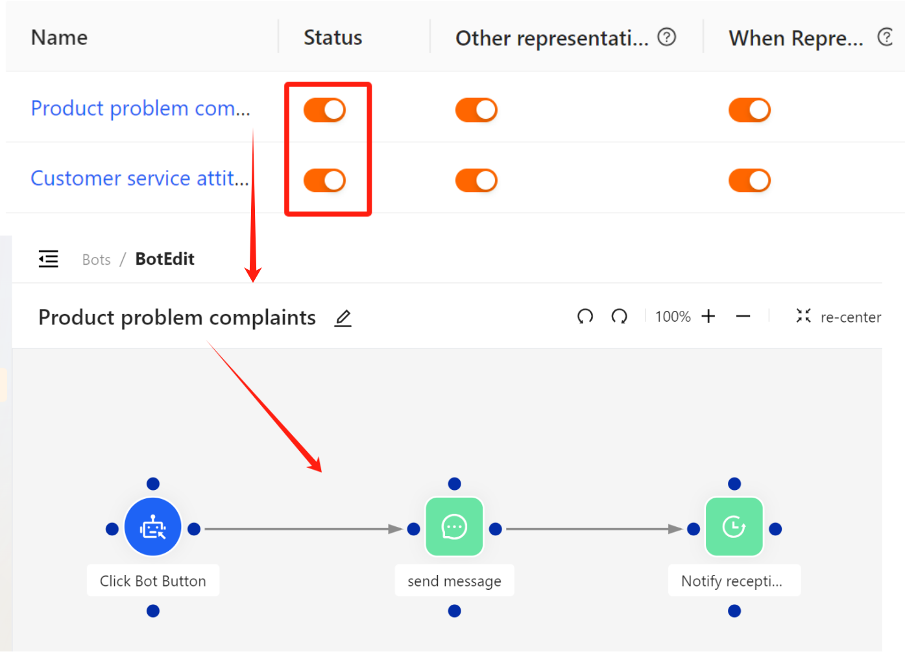Select the Notify reception clock node
This screenshot has height=656, width=905.
(x=734, y=527)
